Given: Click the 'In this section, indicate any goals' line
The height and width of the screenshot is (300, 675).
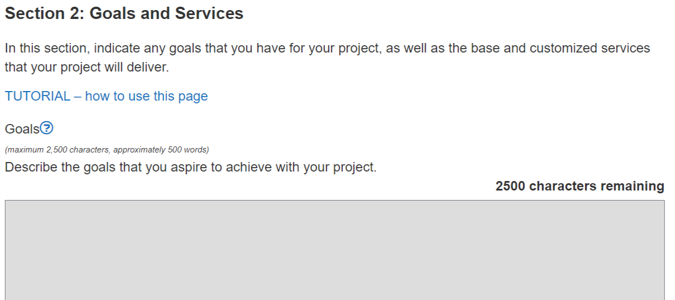Looking at the screenshot, I should coord(327,48).
